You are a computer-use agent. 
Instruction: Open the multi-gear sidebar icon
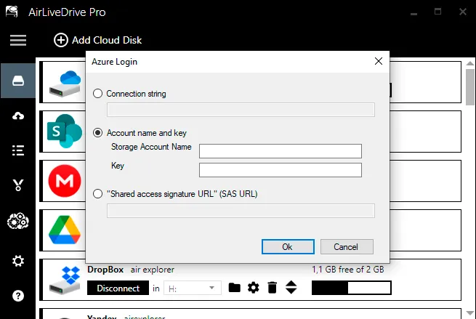(x=18, y=221)
